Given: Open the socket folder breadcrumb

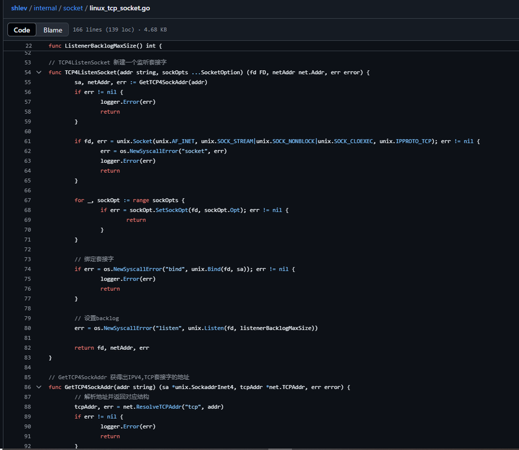Looking at the screenshot, I should pos(73,8).
